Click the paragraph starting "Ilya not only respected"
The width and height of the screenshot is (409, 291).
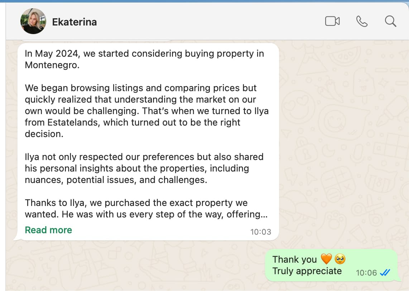coord(144,168)
